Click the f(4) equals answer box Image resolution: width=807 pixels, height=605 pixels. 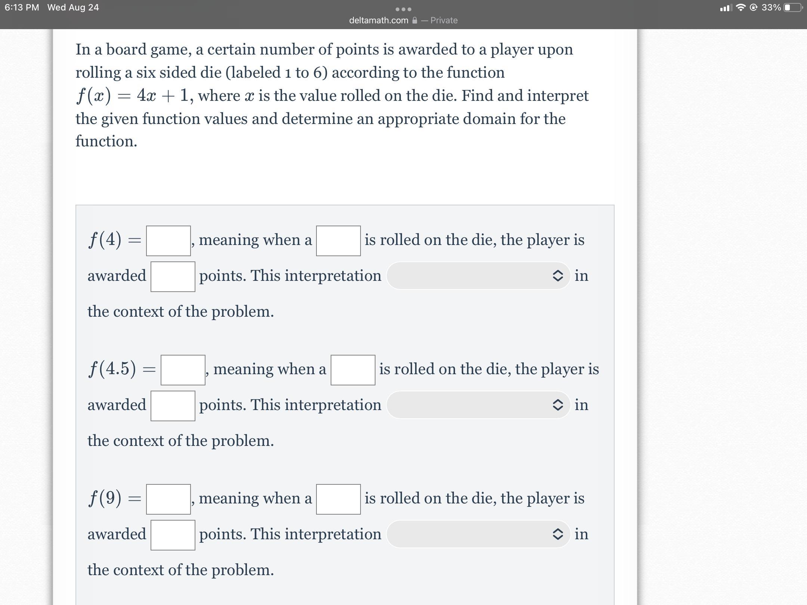(168, 241)
